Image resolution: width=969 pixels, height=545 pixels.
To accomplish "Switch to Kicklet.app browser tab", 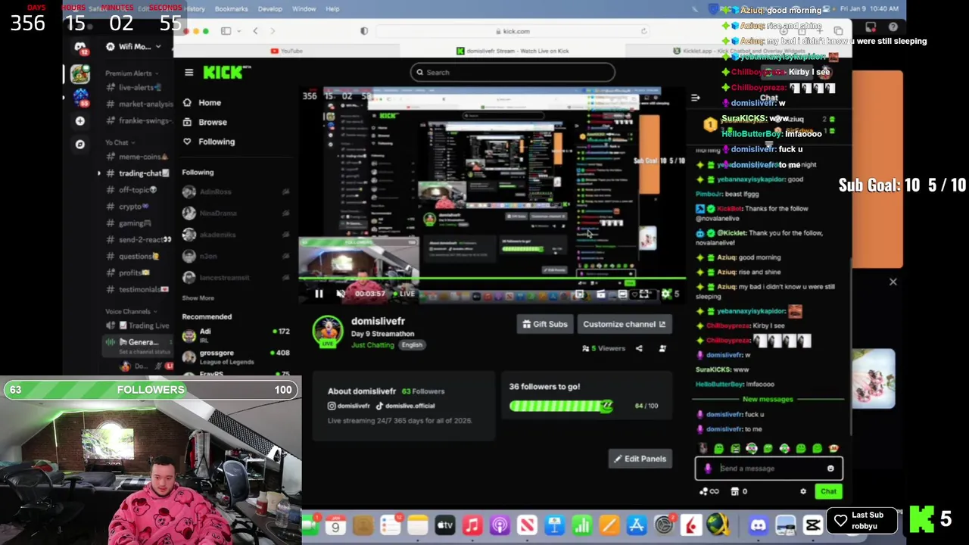I will (x=738, y=51).
